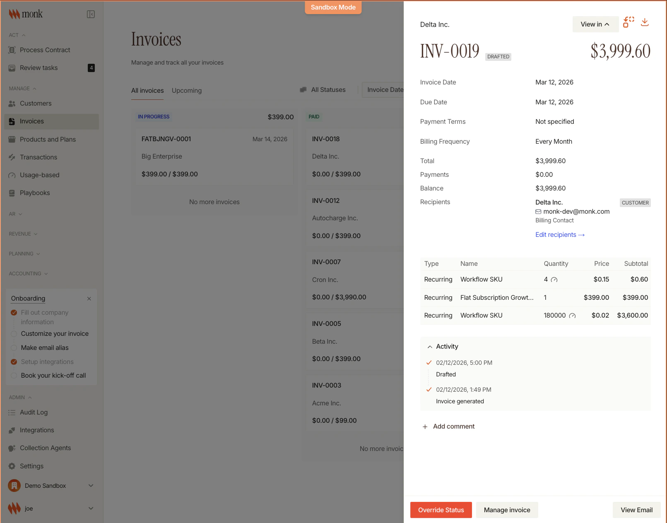Click the Override Status button
667x523 pixels.
point(441,510)
